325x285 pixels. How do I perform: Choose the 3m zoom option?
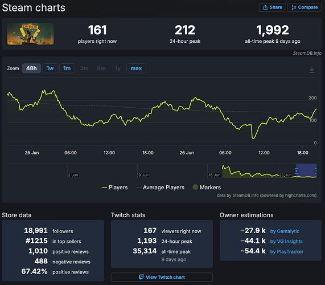tap(84, 68)
